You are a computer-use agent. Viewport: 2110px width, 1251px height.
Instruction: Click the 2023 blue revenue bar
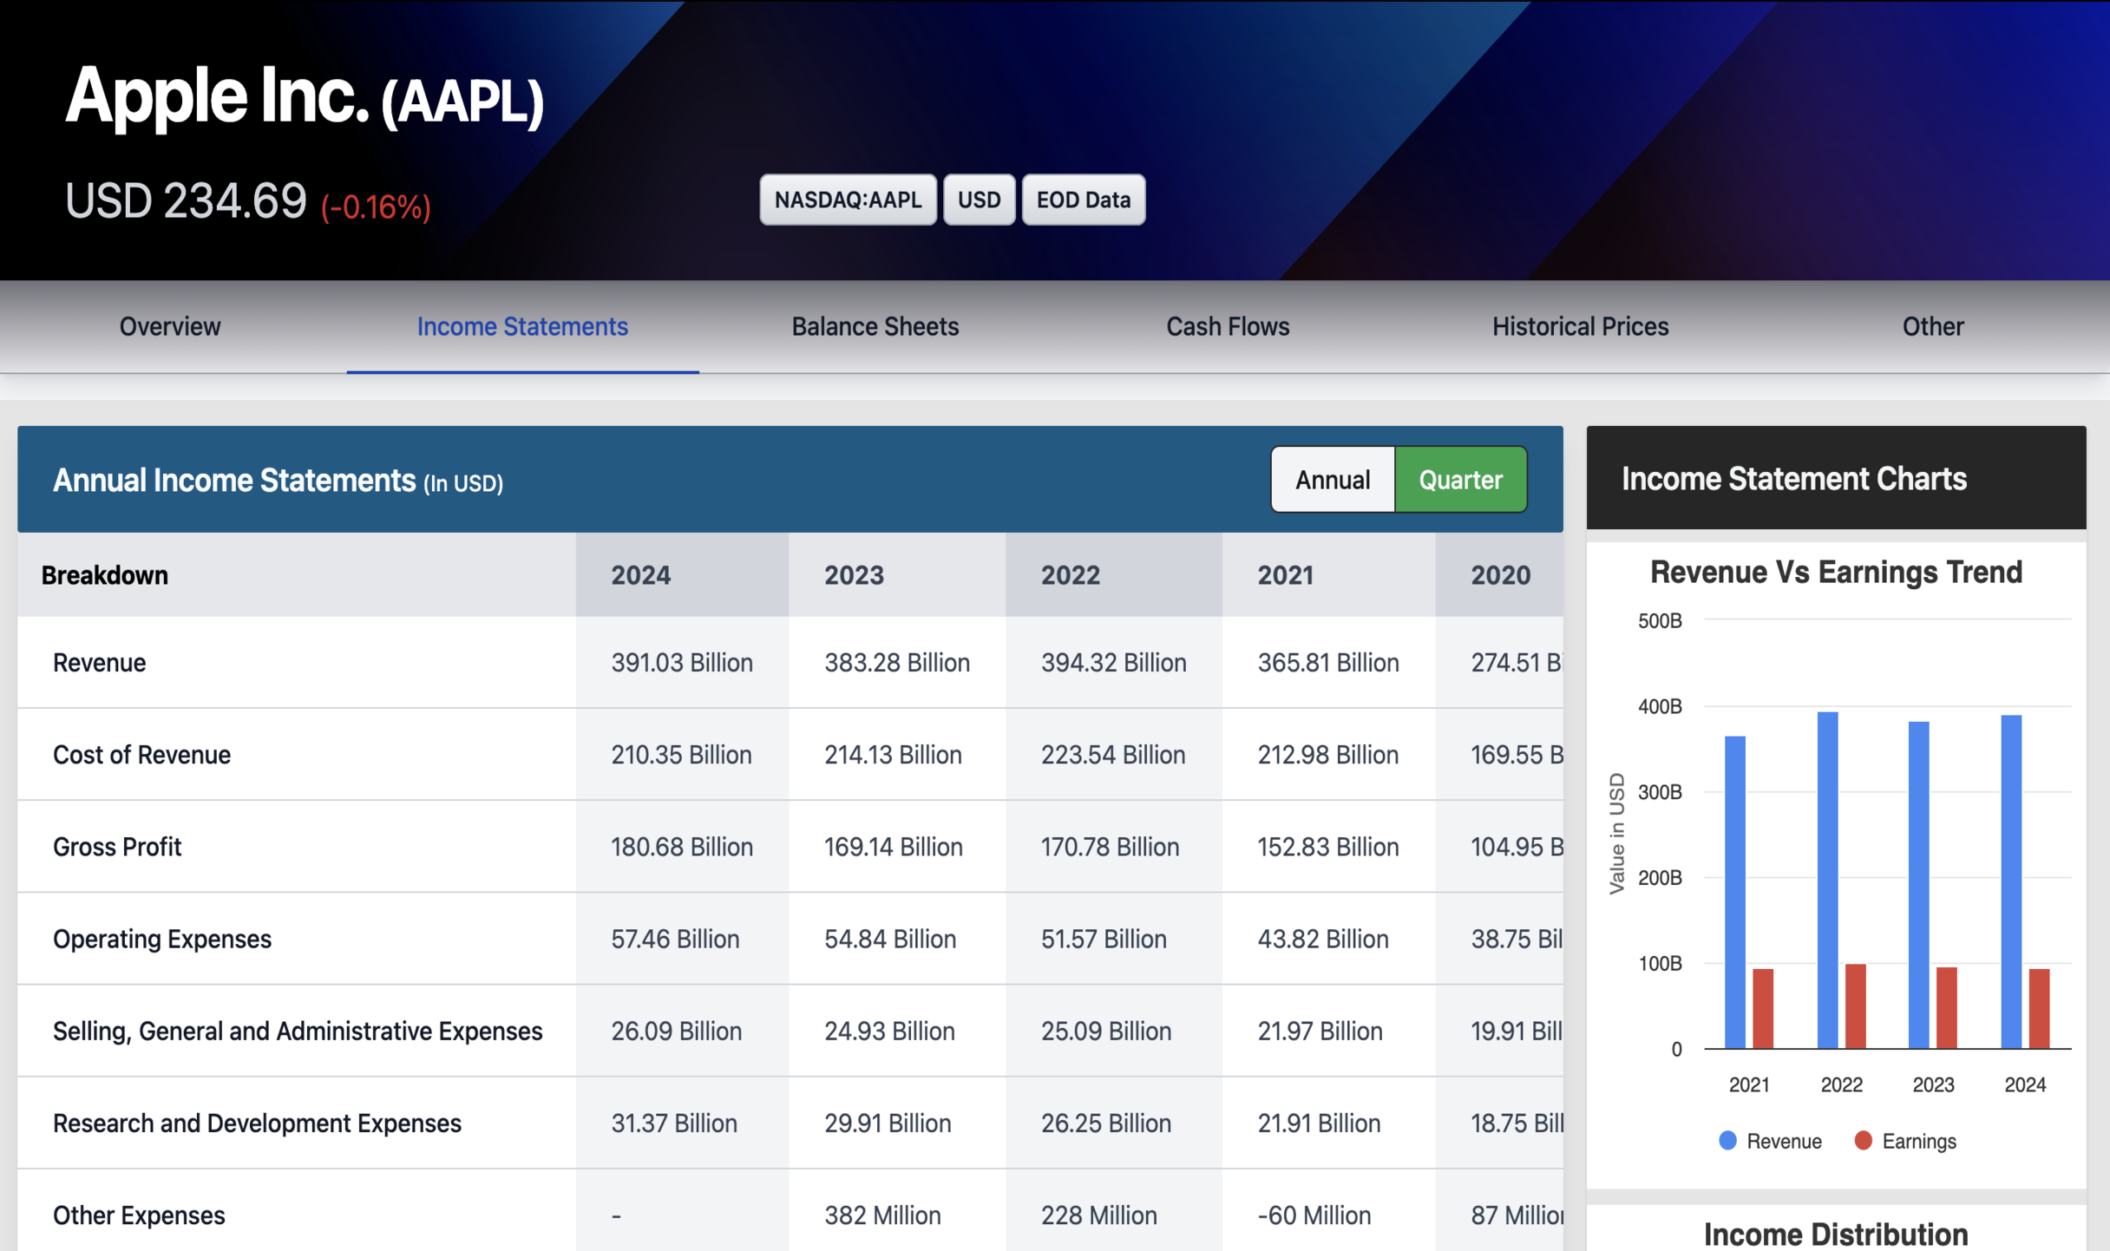click(x=1919, y=885)
